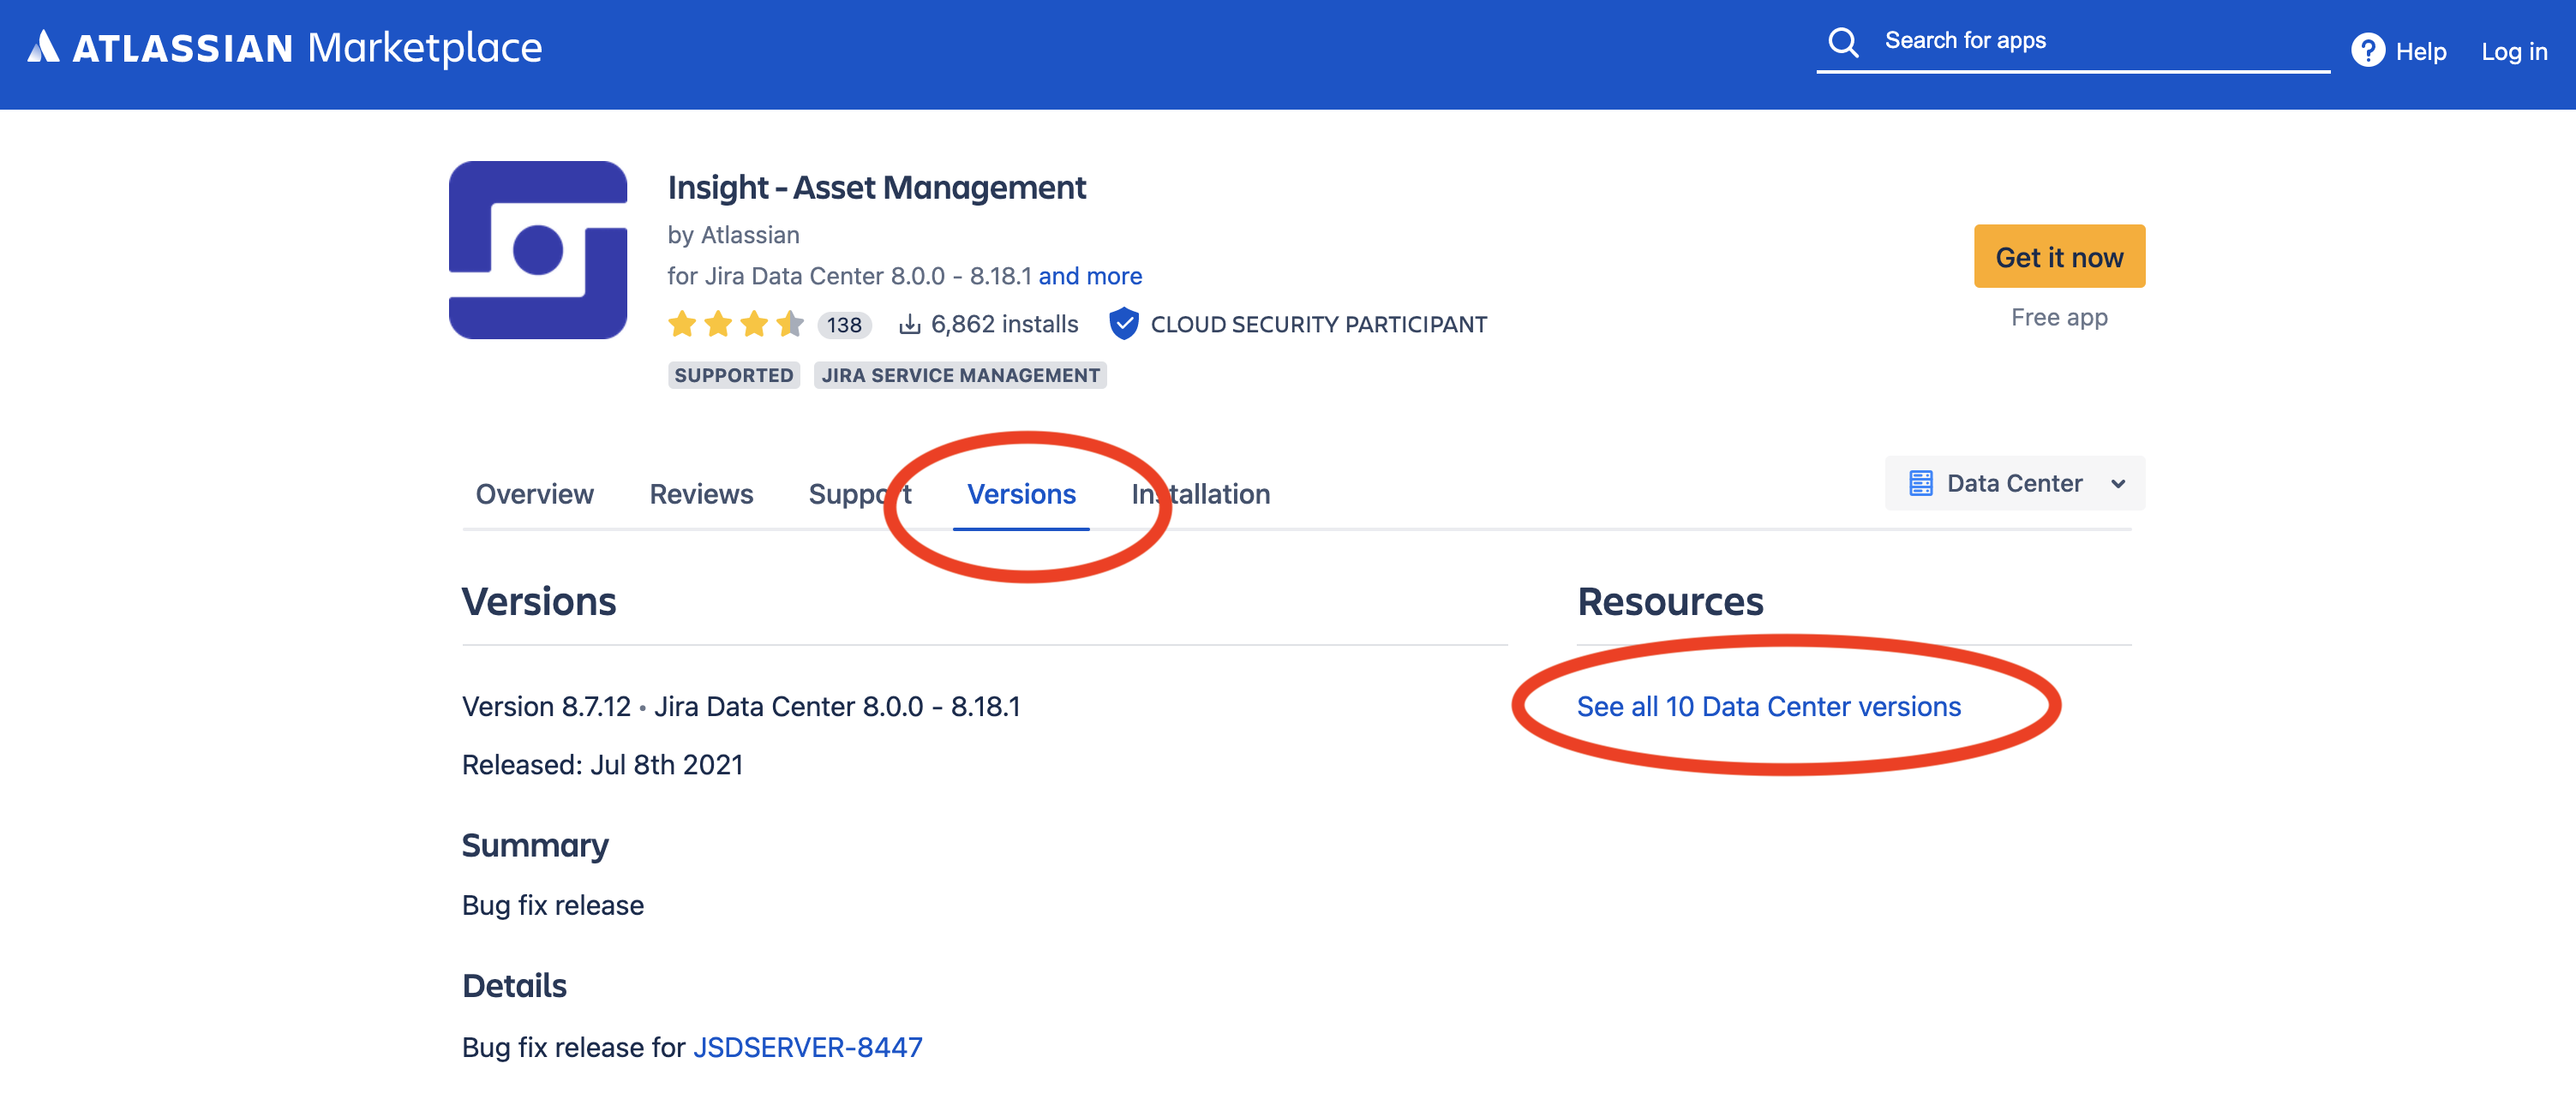This screenshot has height=1093, width=2576.
Task: Open the JSDSERVER-8447 issue link
Action: (x=807, y=1047)
